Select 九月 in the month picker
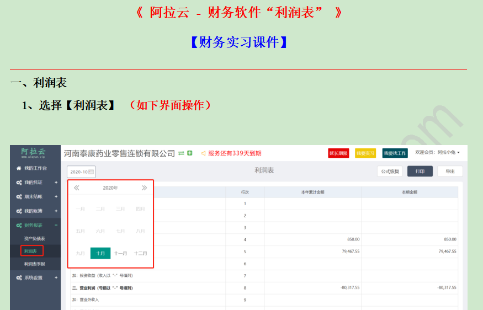Image resolution: width=483 pixels, height=310 pixels. pyautogui.click(x=81, y=253)
